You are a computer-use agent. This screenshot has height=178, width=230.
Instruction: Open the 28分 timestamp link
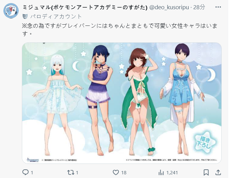click(199, 7)
